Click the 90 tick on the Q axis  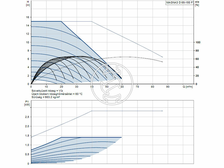[168, 87]
